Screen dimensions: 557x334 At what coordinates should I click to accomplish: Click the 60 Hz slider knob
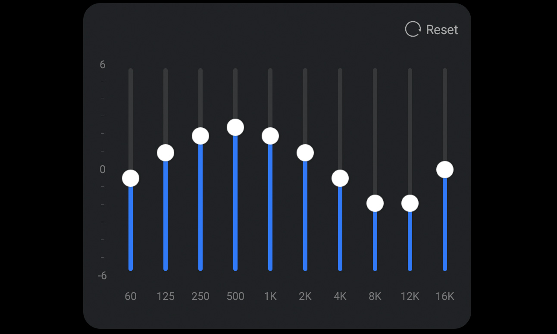click(131, 178)
